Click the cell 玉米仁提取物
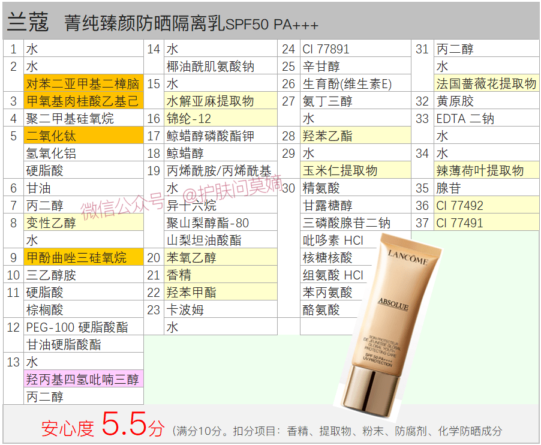 pos(356,170)
